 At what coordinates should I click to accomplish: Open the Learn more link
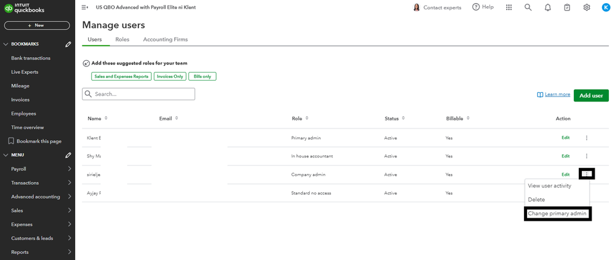click(x=557, y=95)
